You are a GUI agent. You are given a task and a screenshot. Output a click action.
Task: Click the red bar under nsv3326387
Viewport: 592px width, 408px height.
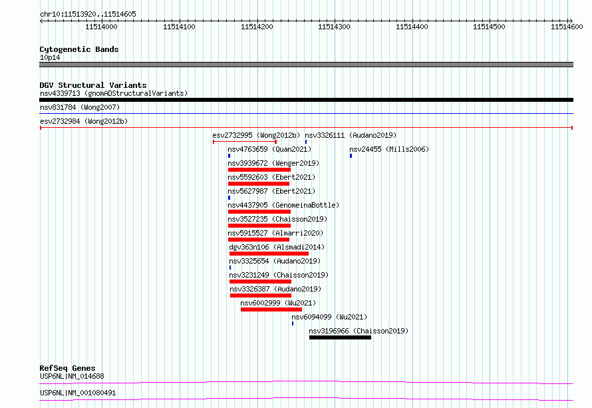(261, 296)
